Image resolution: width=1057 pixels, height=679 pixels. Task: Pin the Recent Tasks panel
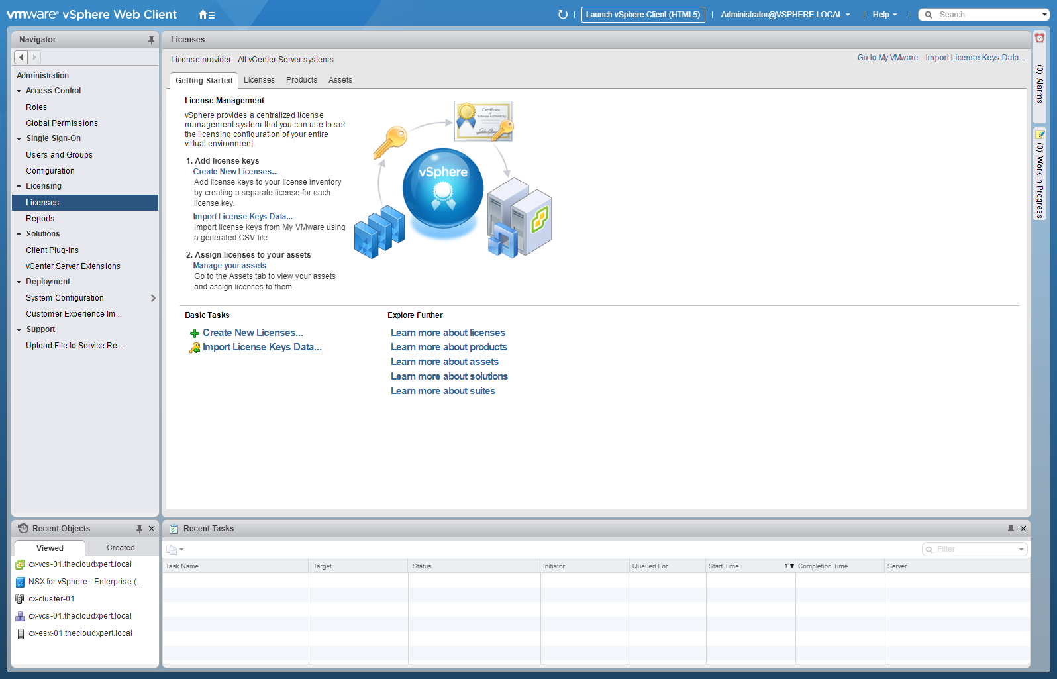pyautogui.click(x=1011, y=529)
